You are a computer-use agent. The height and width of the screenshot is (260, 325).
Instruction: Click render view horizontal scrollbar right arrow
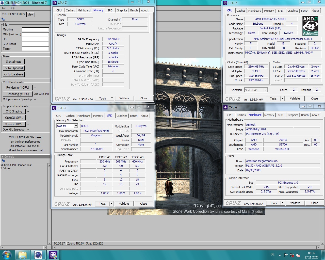[x=318, y=247]
